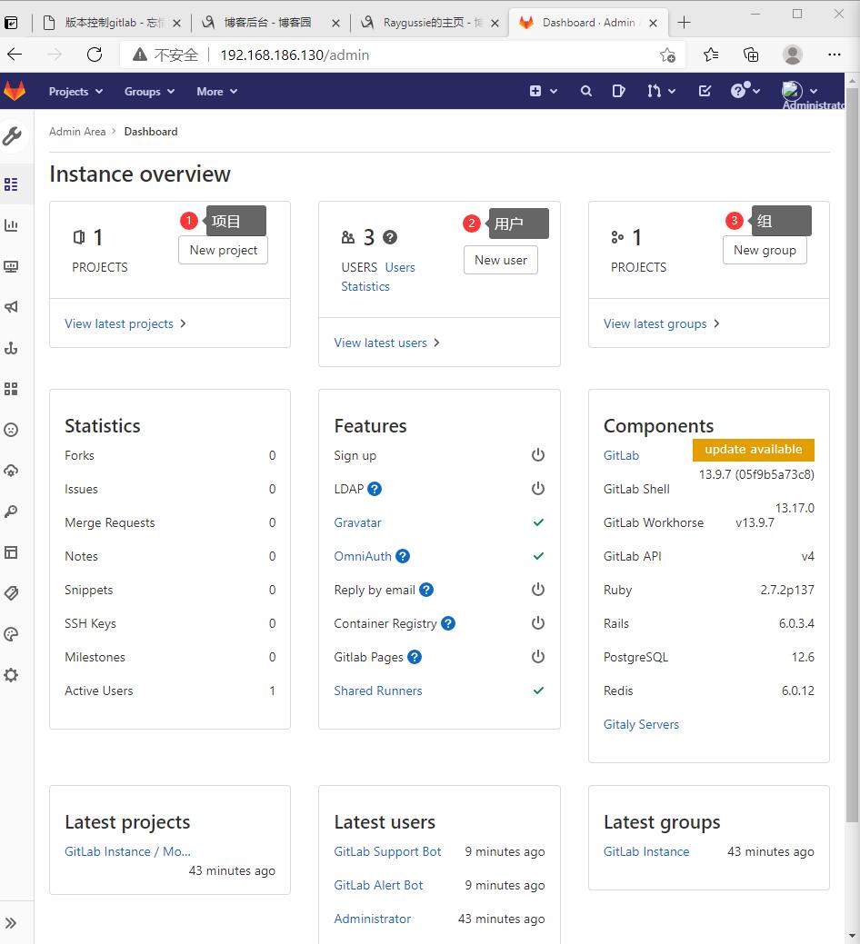Open the Issues icon in navbar
Image resolution: width=860 pixels, height=944 pixels.
tap(618, 91)
